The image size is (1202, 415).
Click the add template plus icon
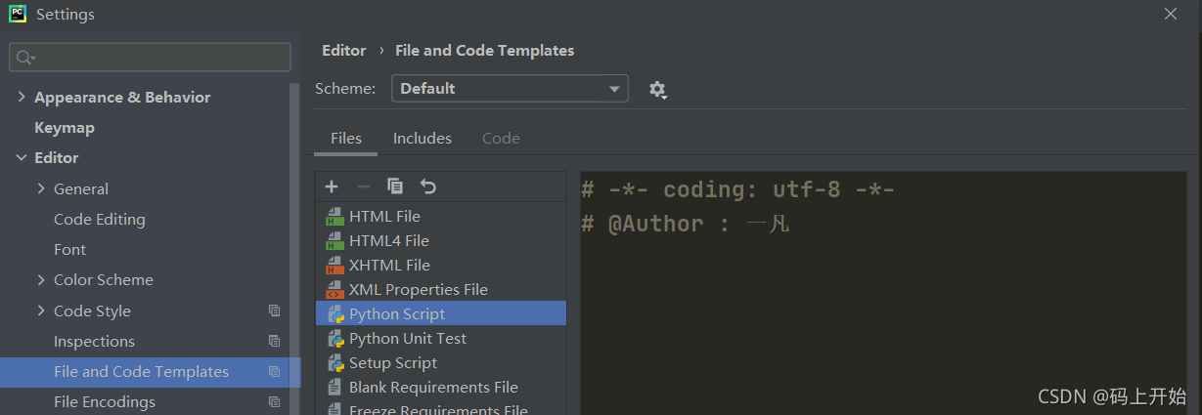click(x=332, y=187)
